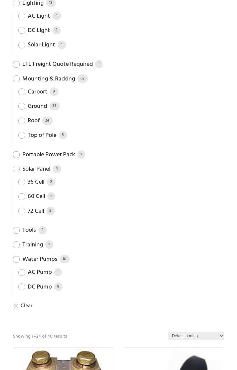Viewport: 237px width, 370px height.
Task: Check the Lighting category checkbox
Action: point(16,3)
